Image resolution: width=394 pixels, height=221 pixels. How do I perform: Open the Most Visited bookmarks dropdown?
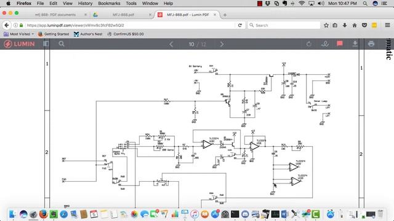(x=19, y=34)
